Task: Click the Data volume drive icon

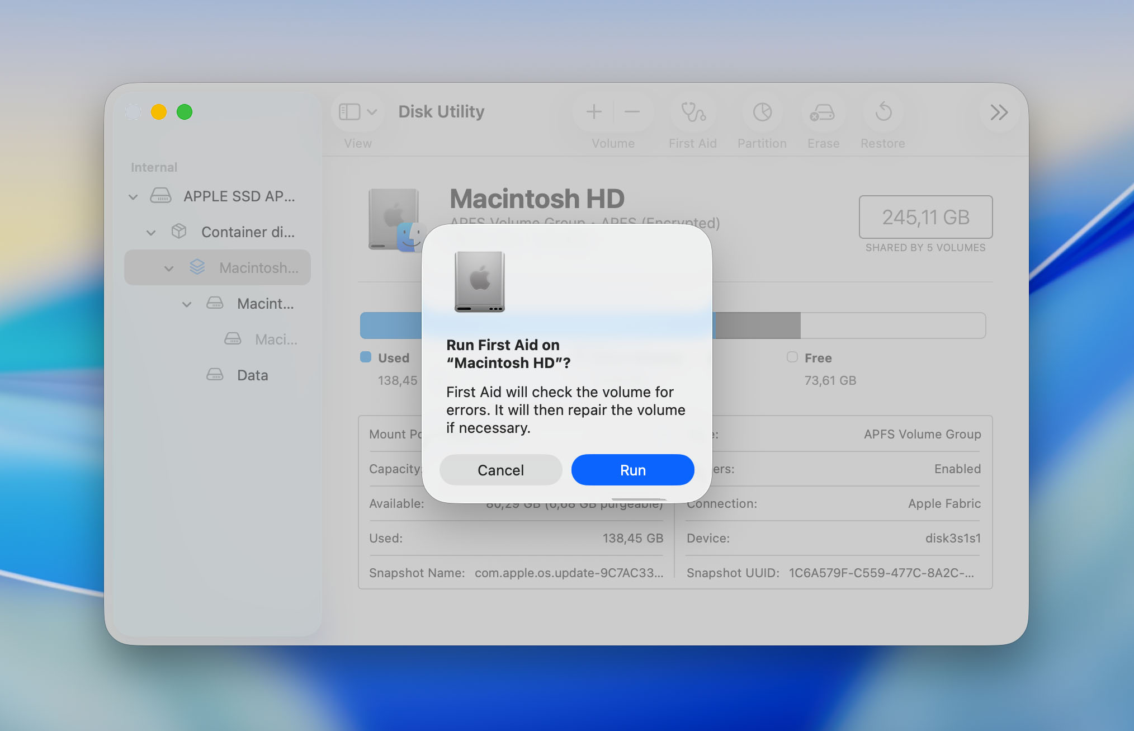Action: click(x=215, y=375)
